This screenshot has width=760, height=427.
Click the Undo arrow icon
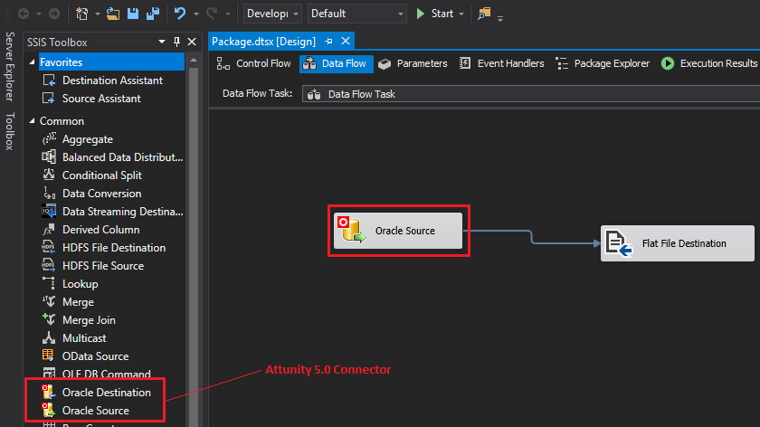click(180, 14)
